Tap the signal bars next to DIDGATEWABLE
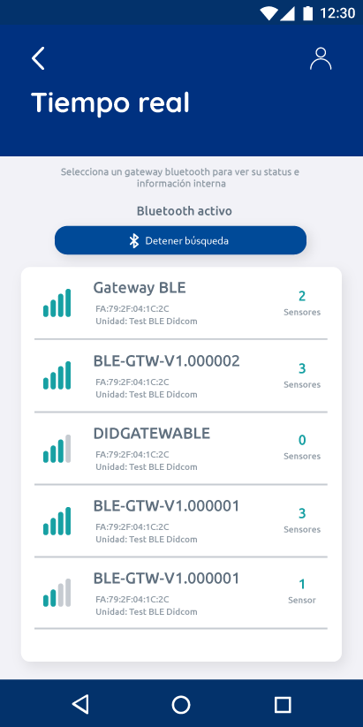363x727 pixels. click(57, 449)
